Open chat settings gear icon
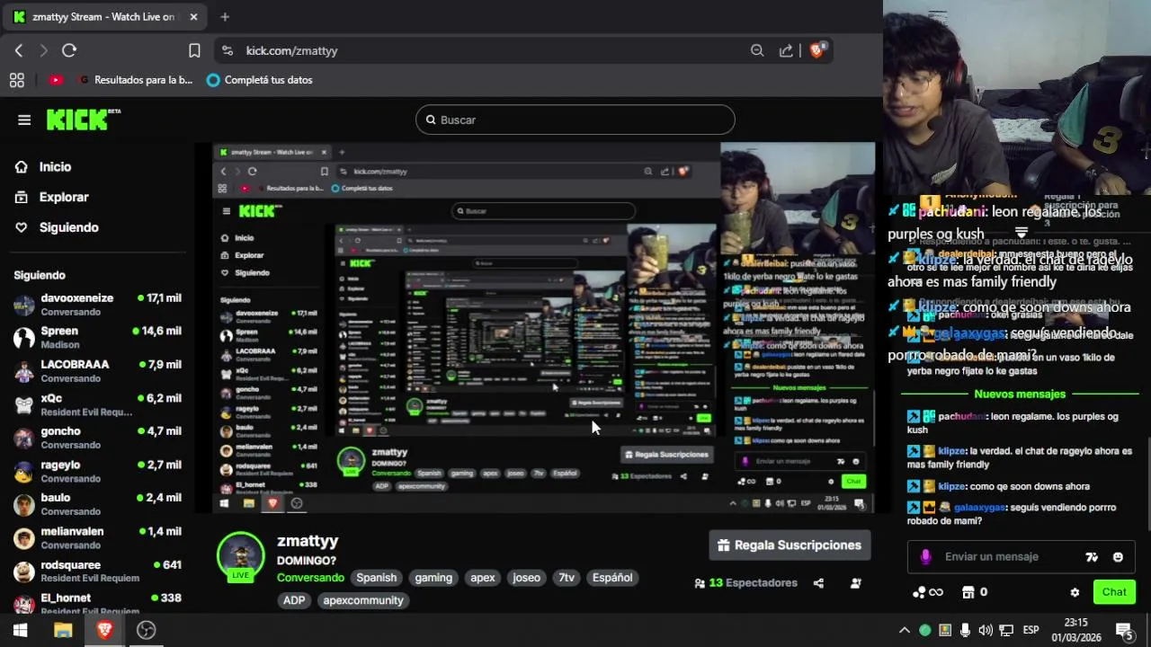This screenshot has height=647, width=1151. click(1075, 592)
